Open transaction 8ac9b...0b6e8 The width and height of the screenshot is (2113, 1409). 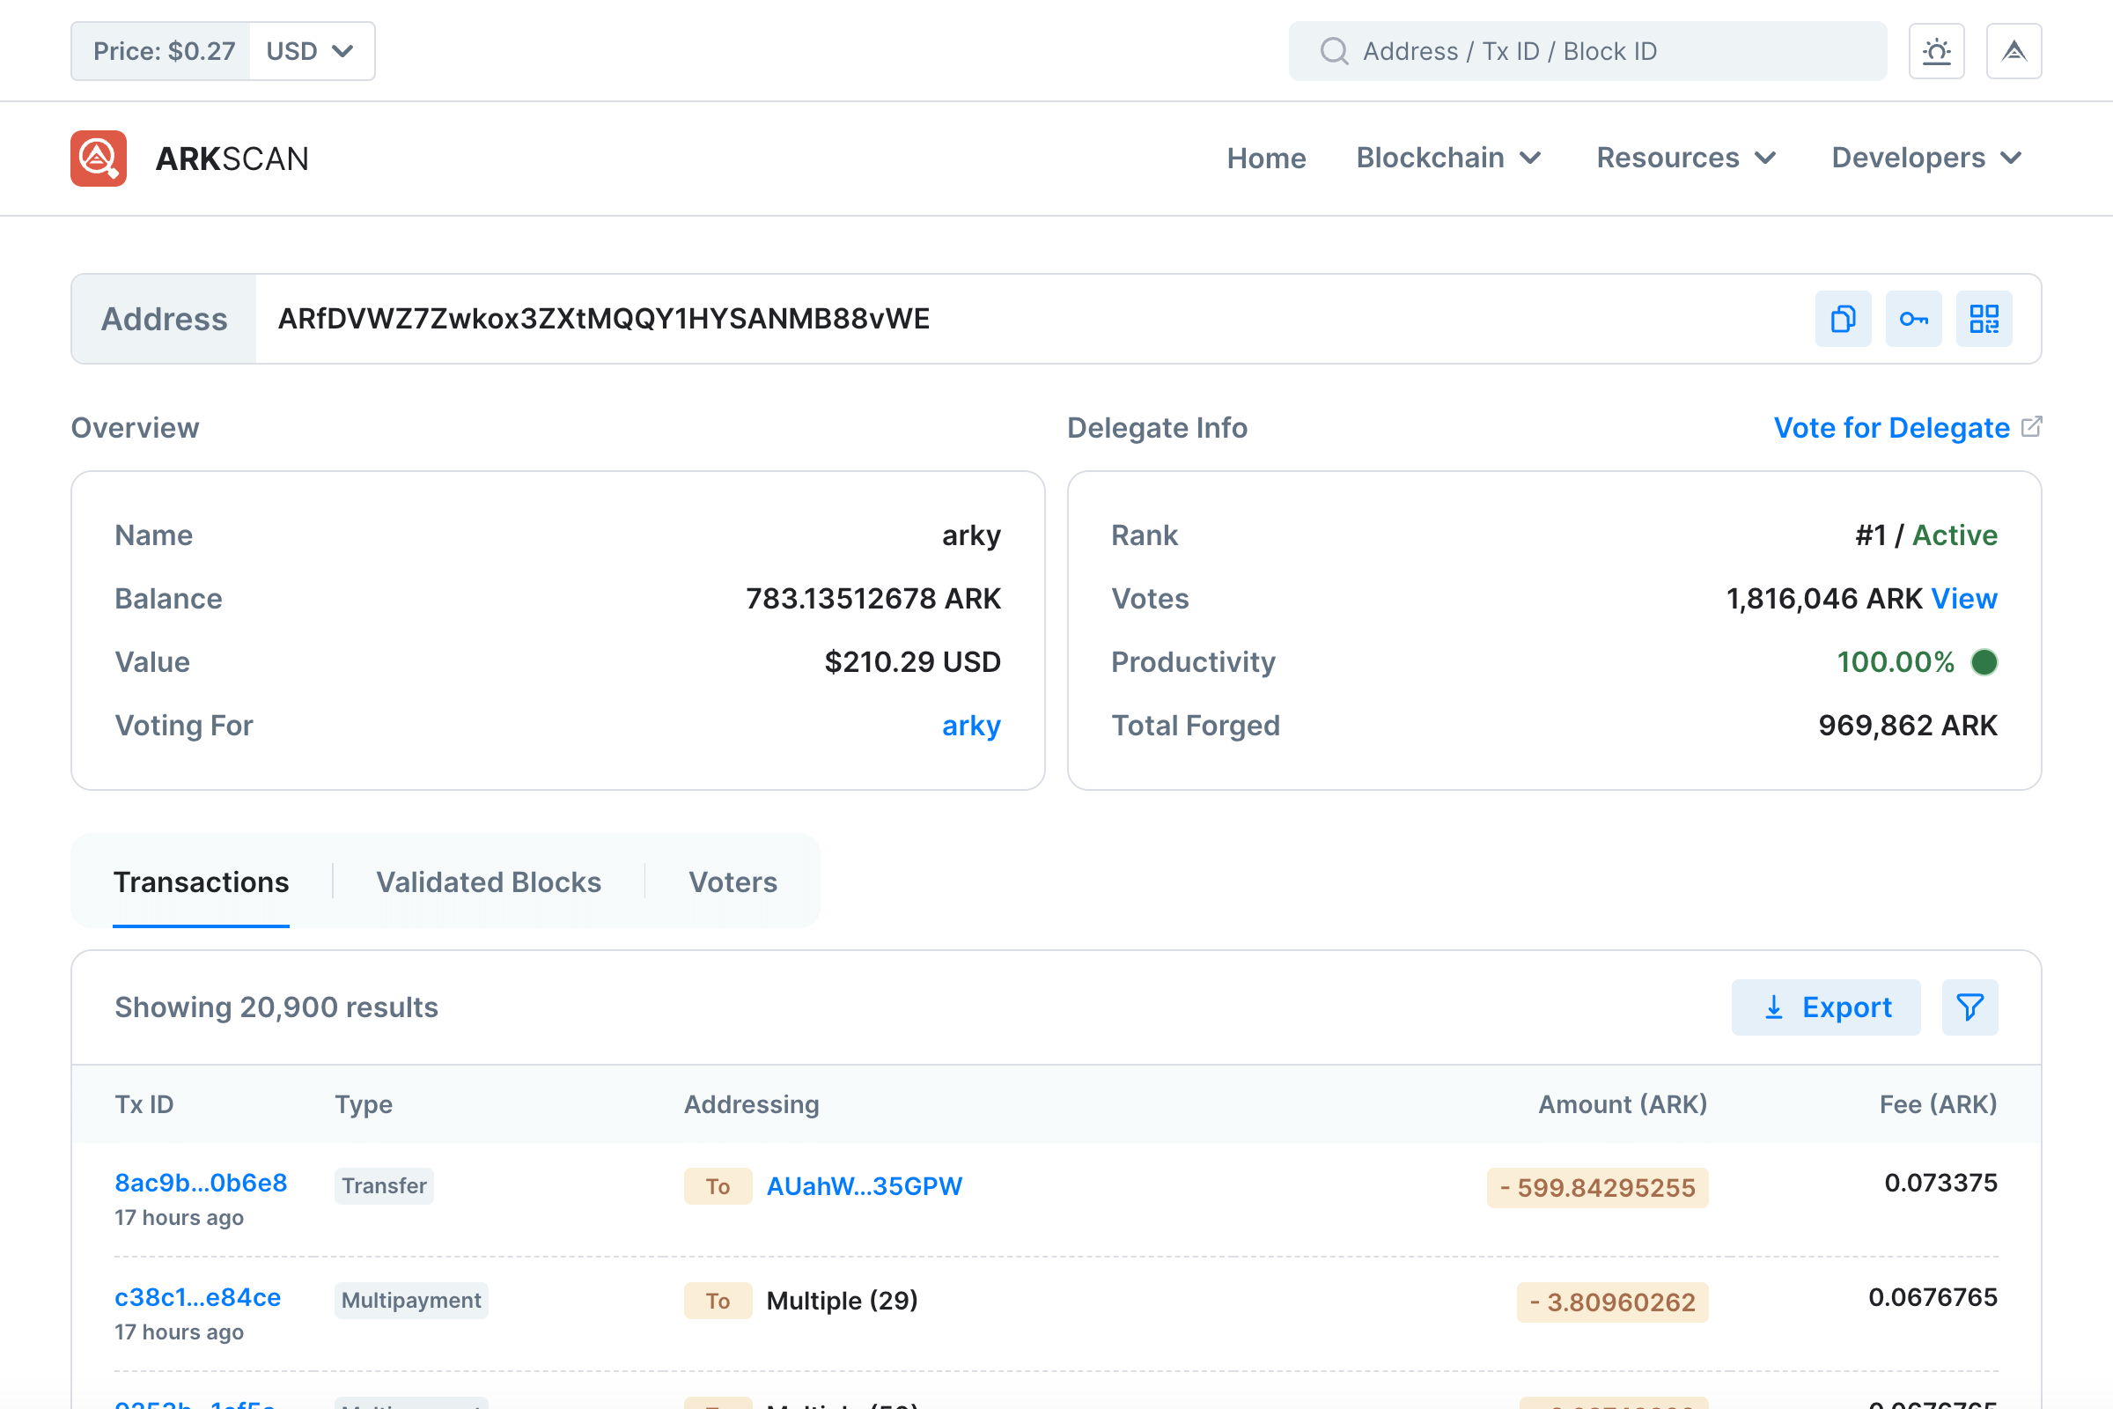[202, 1183]
